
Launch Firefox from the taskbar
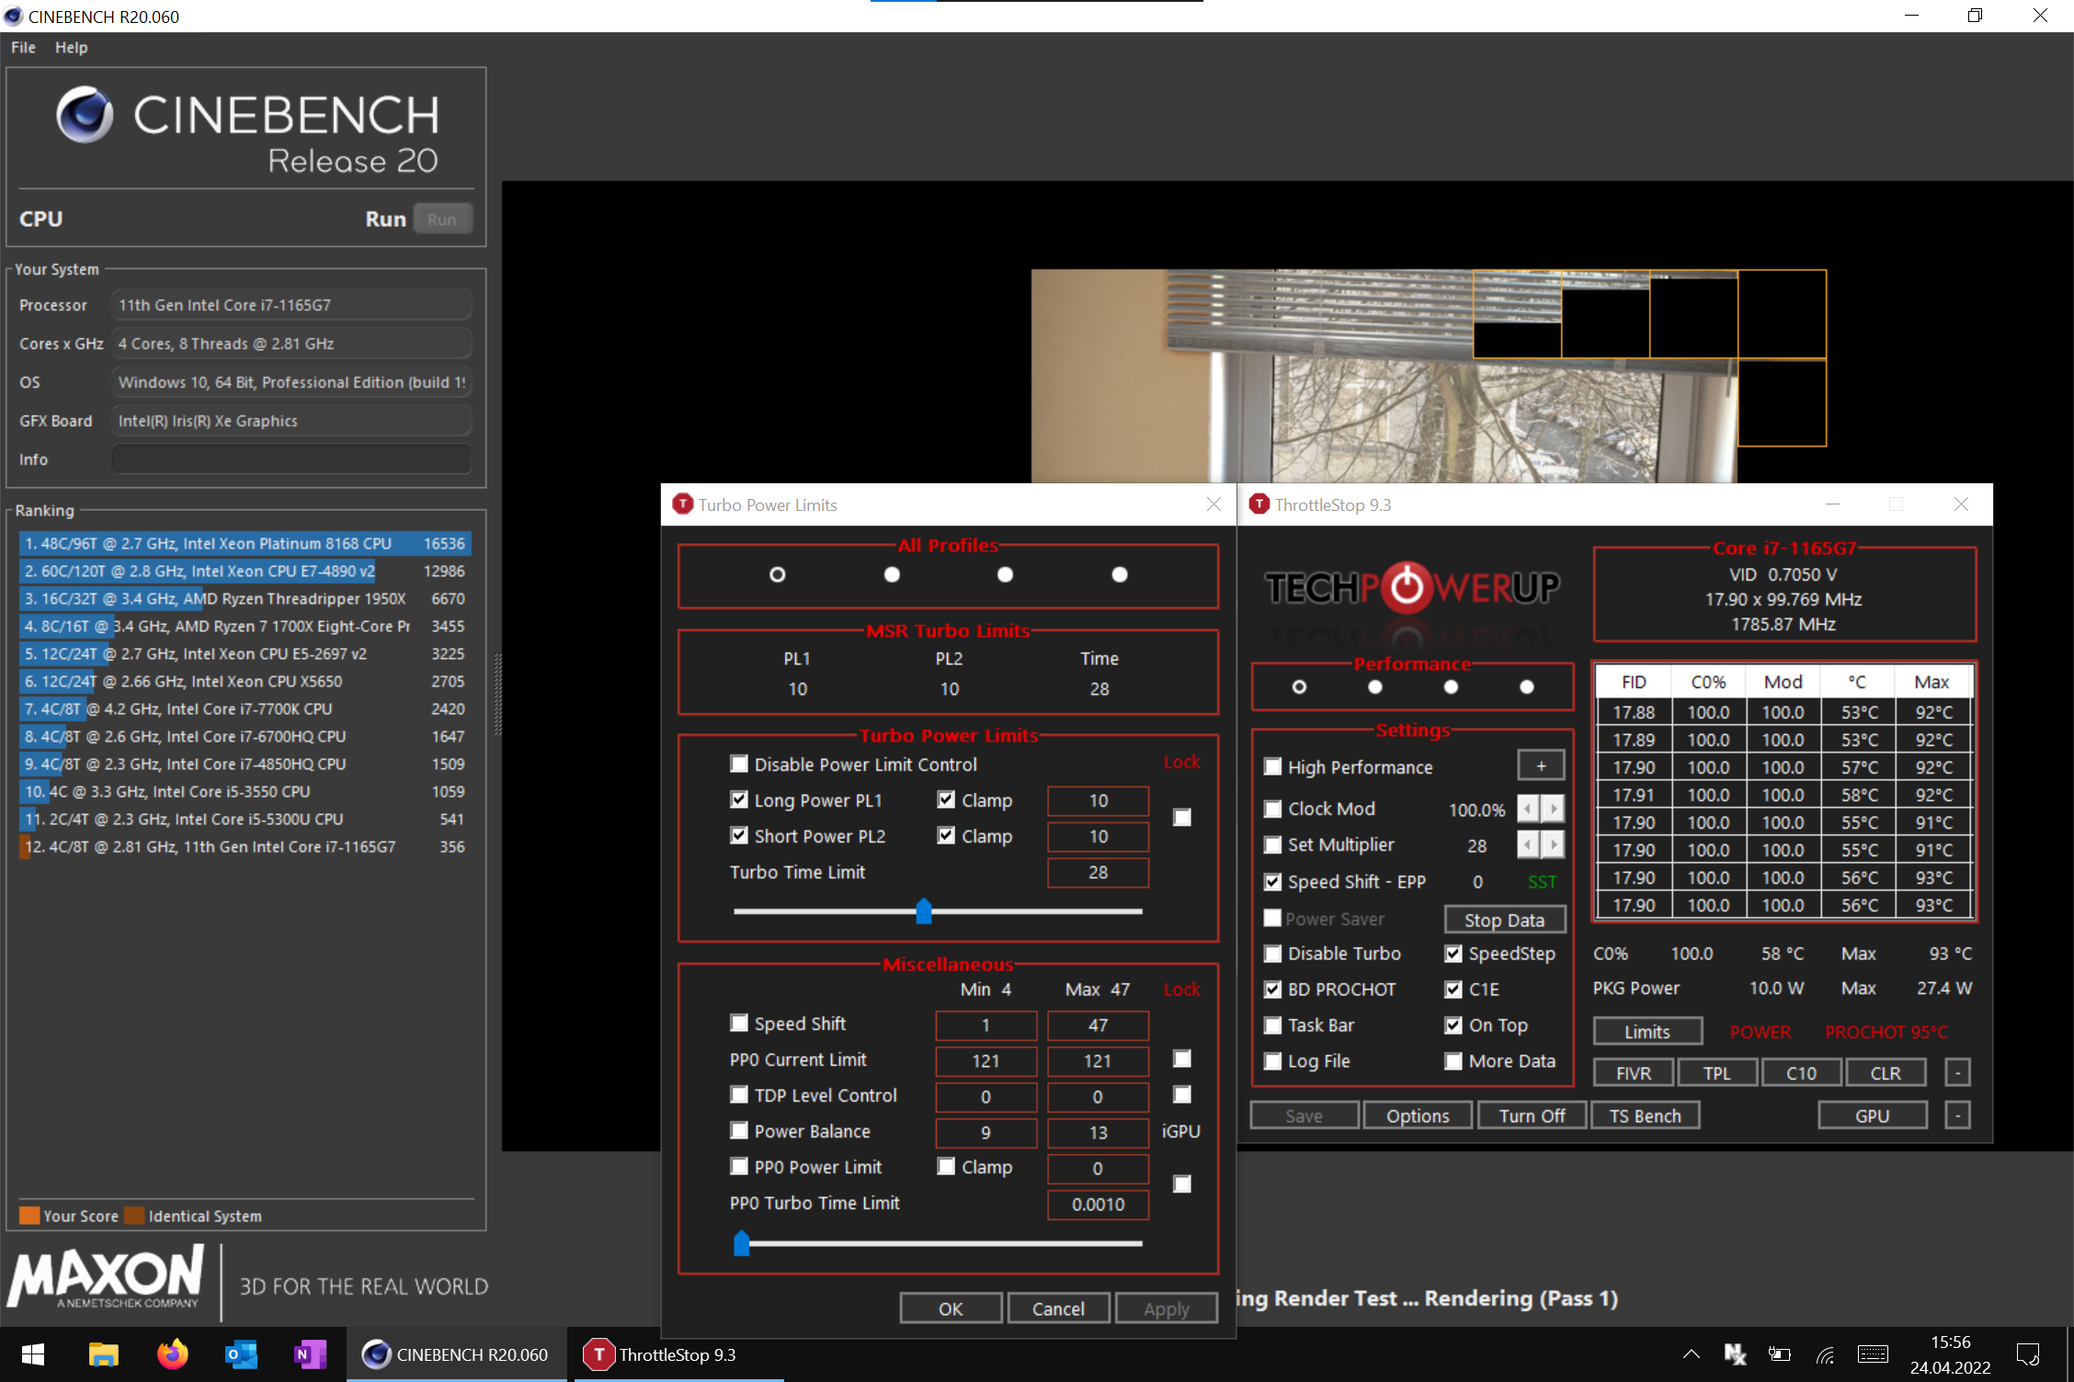click(x=172, y=1354)
